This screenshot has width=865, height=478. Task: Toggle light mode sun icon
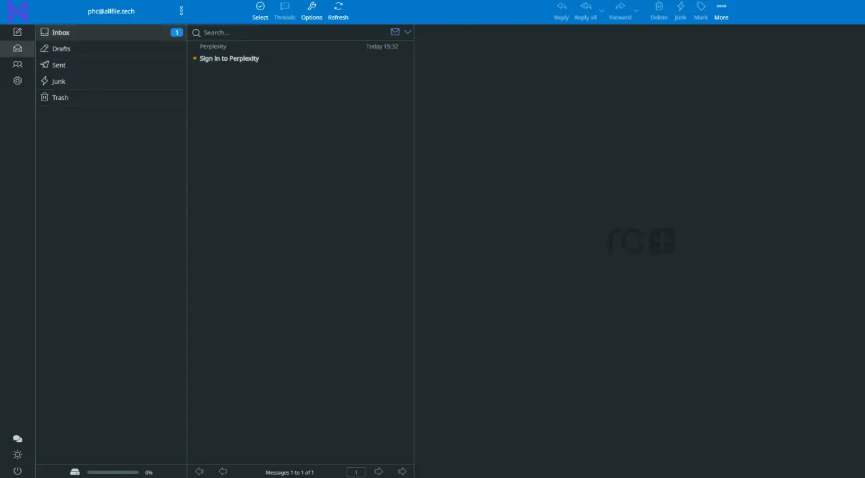tap(18, 455)
